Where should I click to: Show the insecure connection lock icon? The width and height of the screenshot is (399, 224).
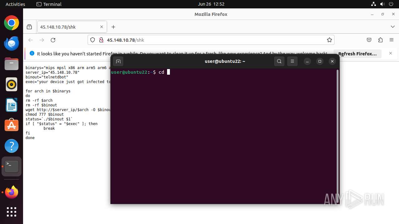101,40
